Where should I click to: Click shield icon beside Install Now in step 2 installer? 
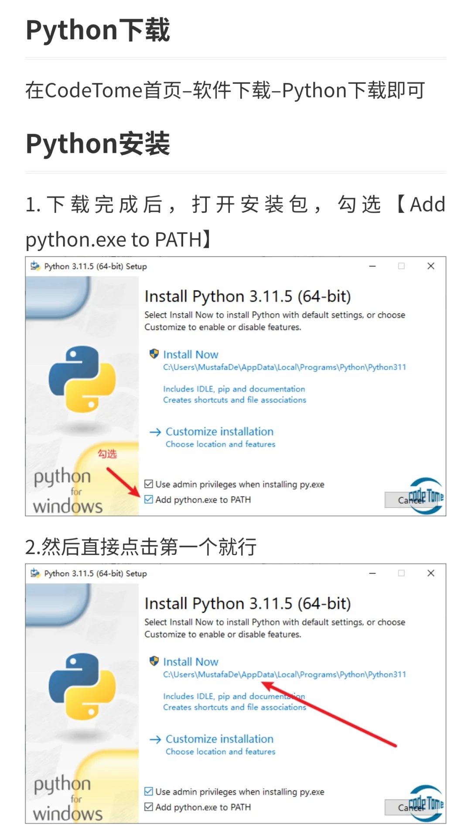(154, 661)
